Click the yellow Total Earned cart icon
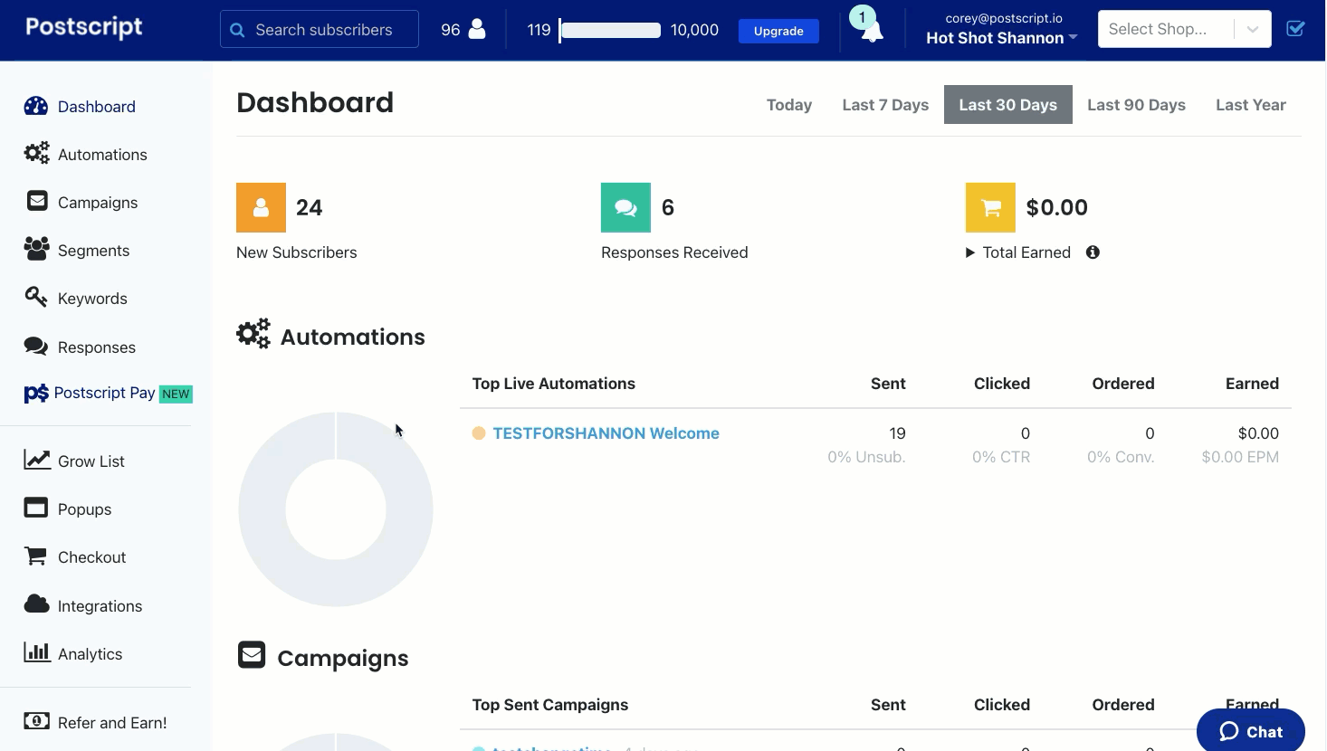This screenshot has height=751, width=1327. click(990, 207)
